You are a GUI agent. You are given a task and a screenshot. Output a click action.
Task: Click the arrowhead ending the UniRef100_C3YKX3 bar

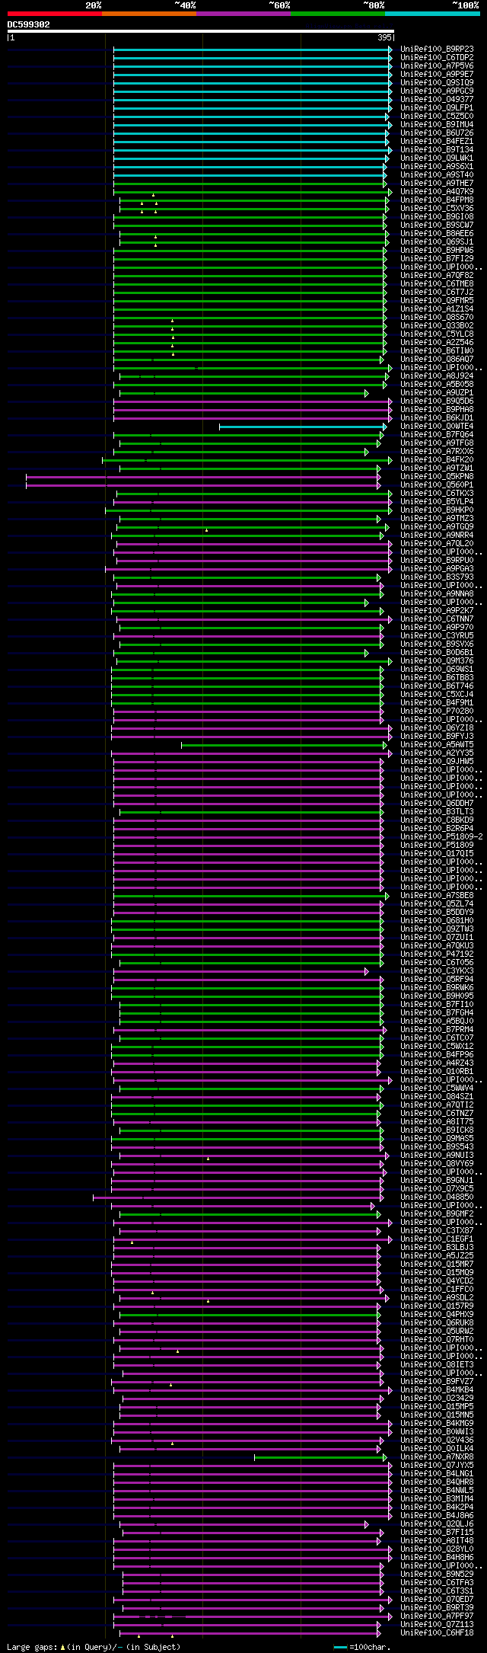click(367, 971)
